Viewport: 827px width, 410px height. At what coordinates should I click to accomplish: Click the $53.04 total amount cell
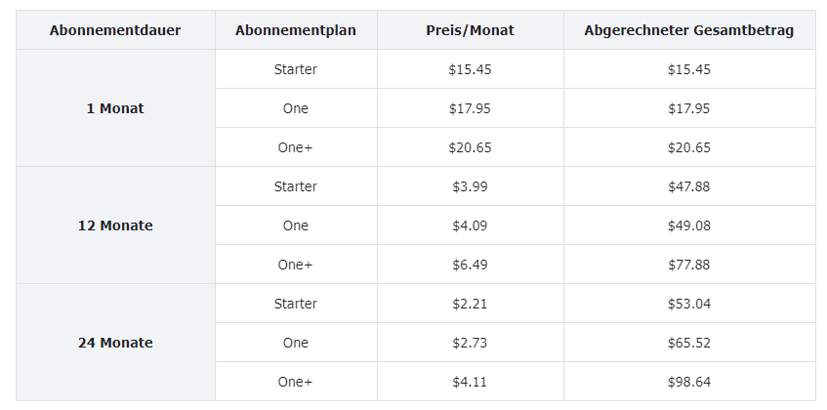click(688, 303)
